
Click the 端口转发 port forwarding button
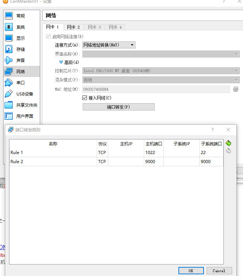[118, 107]
